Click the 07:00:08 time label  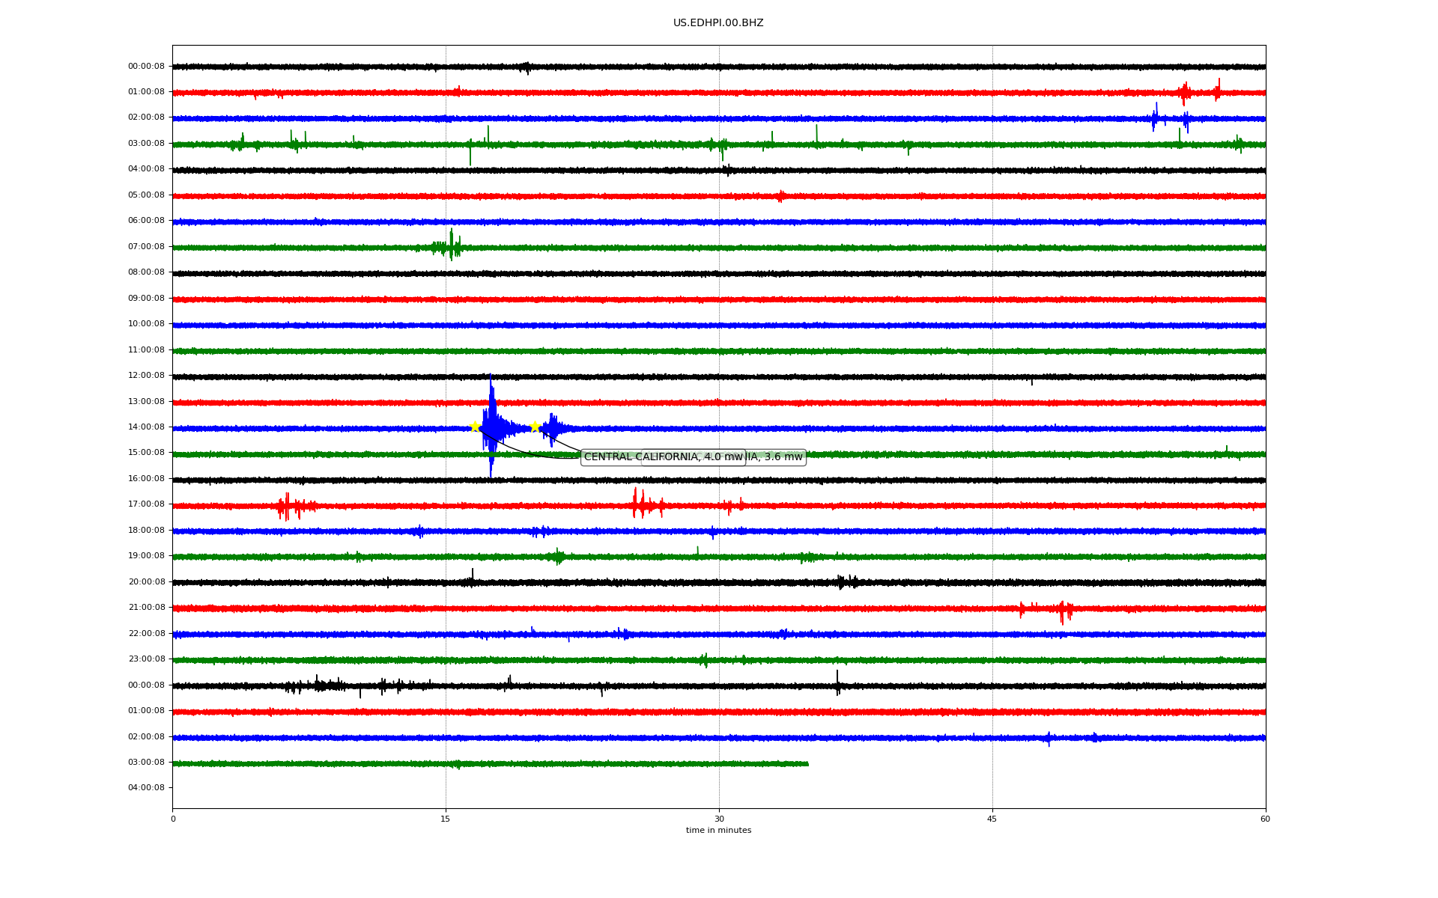(x=146, y=247)
